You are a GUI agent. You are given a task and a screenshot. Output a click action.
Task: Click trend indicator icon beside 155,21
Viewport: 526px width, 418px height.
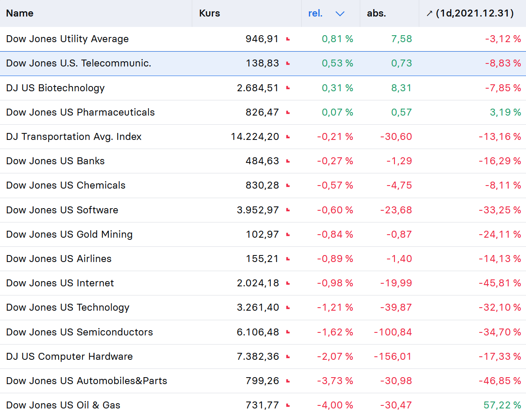click(288, 259)
